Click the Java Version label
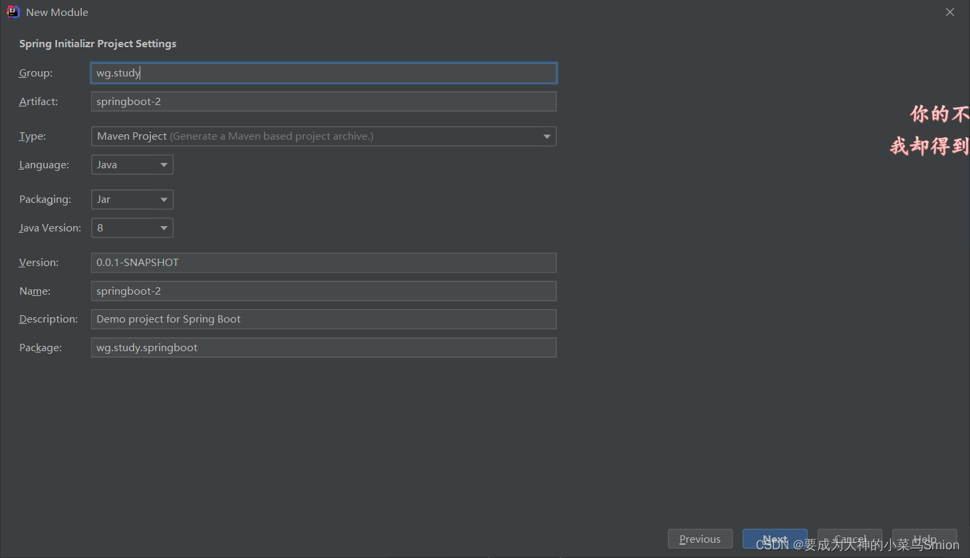The image size is (970, 558). (50, 228)
